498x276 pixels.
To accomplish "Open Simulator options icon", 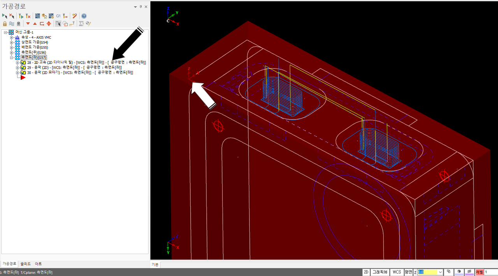I will (x=51, y=16).
